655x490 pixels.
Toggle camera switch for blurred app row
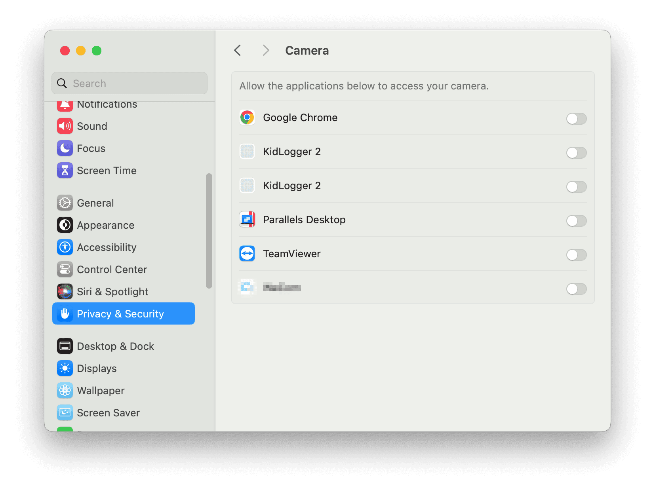click(x=576, y=289)
